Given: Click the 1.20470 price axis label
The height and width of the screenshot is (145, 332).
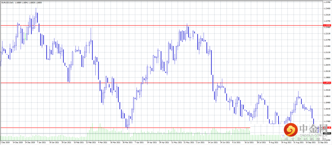Looking at the screenshot, I should pyautogui.click(x=327, y=65).
